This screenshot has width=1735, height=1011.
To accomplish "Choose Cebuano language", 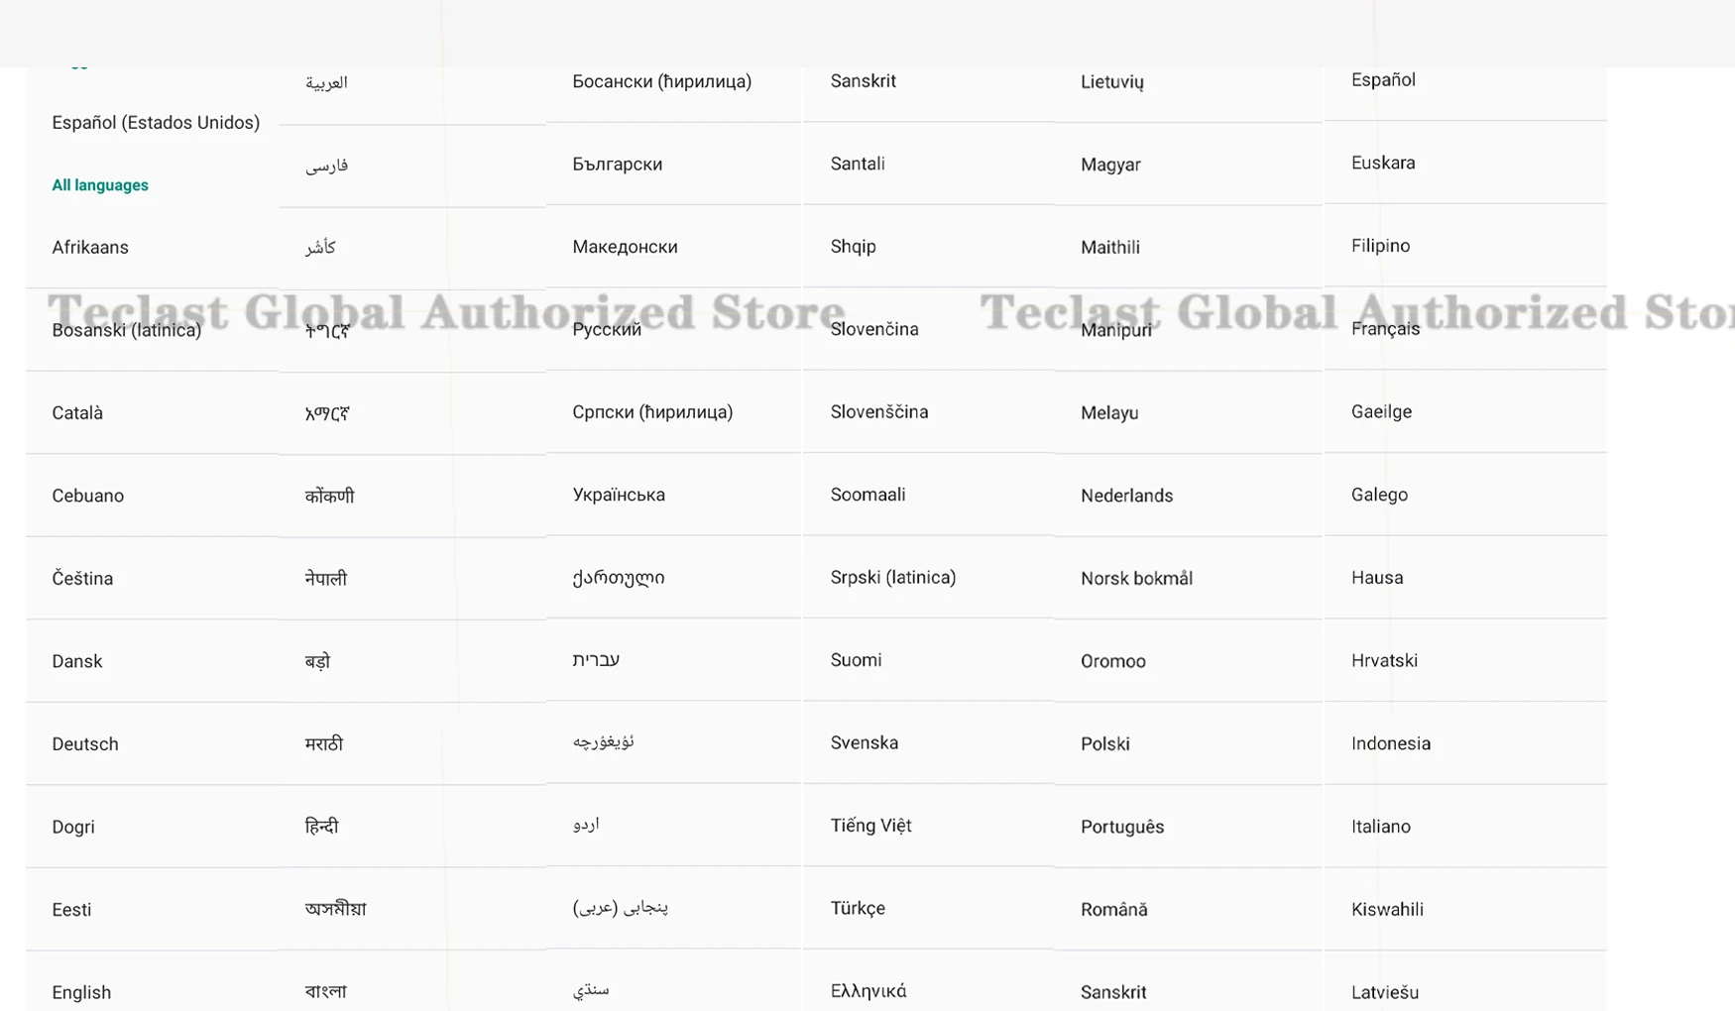I will tap(88, 496).
